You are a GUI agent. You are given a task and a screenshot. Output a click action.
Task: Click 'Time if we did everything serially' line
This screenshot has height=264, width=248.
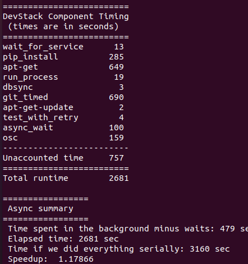[119, 249]
